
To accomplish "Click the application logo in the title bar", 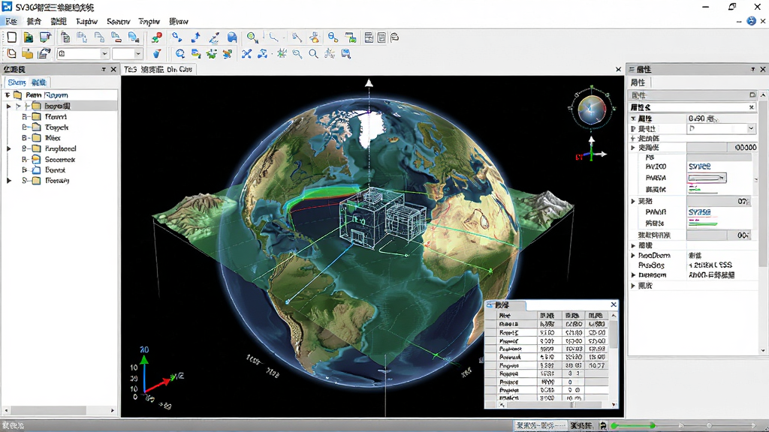I will 7,7.
